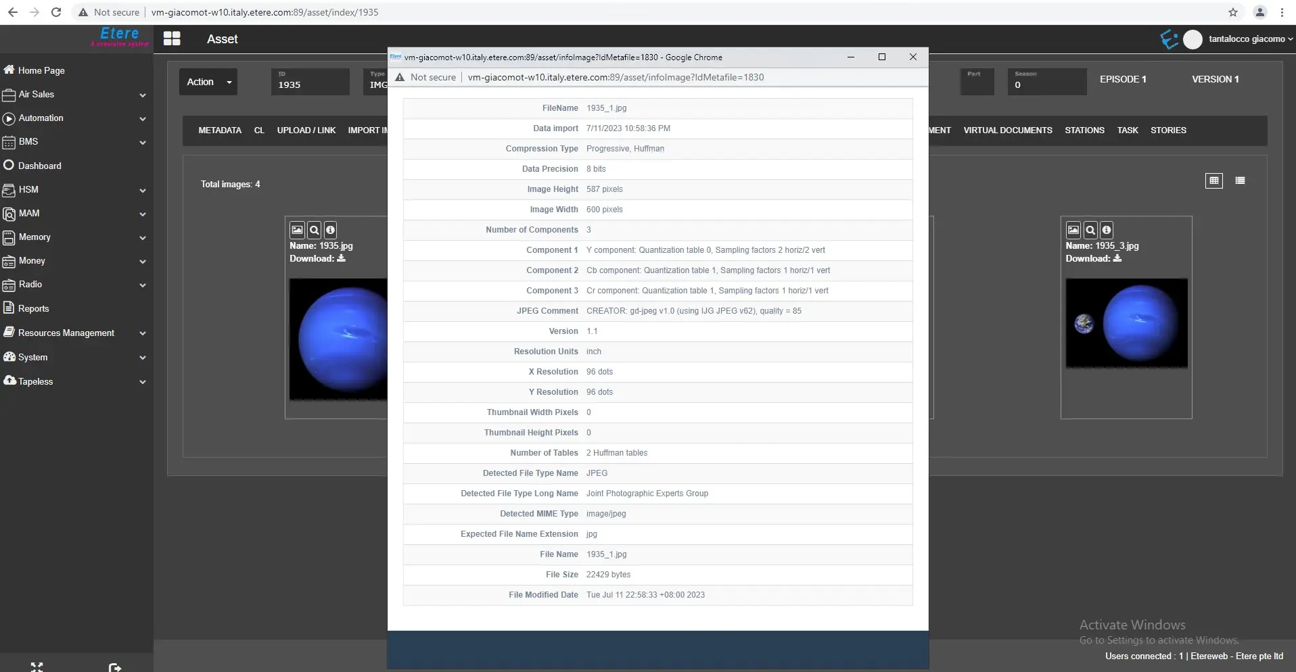This screenshot has width=1296, height=672.
Task: Click the 1935_3.jpg Neptune thumbnail
Action: 1126,323
